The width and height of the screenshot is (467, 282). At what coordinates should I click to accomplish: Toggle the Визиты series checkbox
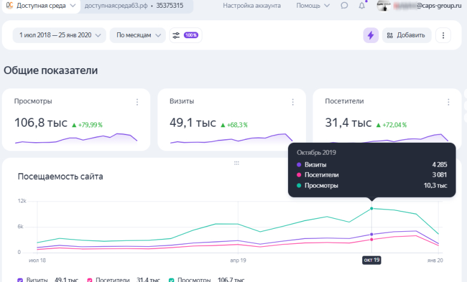[x=21, y=280]
